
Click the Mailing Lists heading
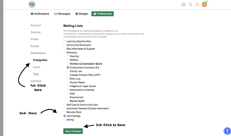[73, 26]
